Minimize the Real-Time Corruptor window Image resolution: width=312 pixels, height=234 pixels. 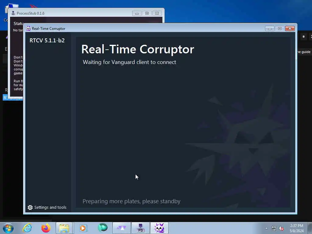click(270, 29)
